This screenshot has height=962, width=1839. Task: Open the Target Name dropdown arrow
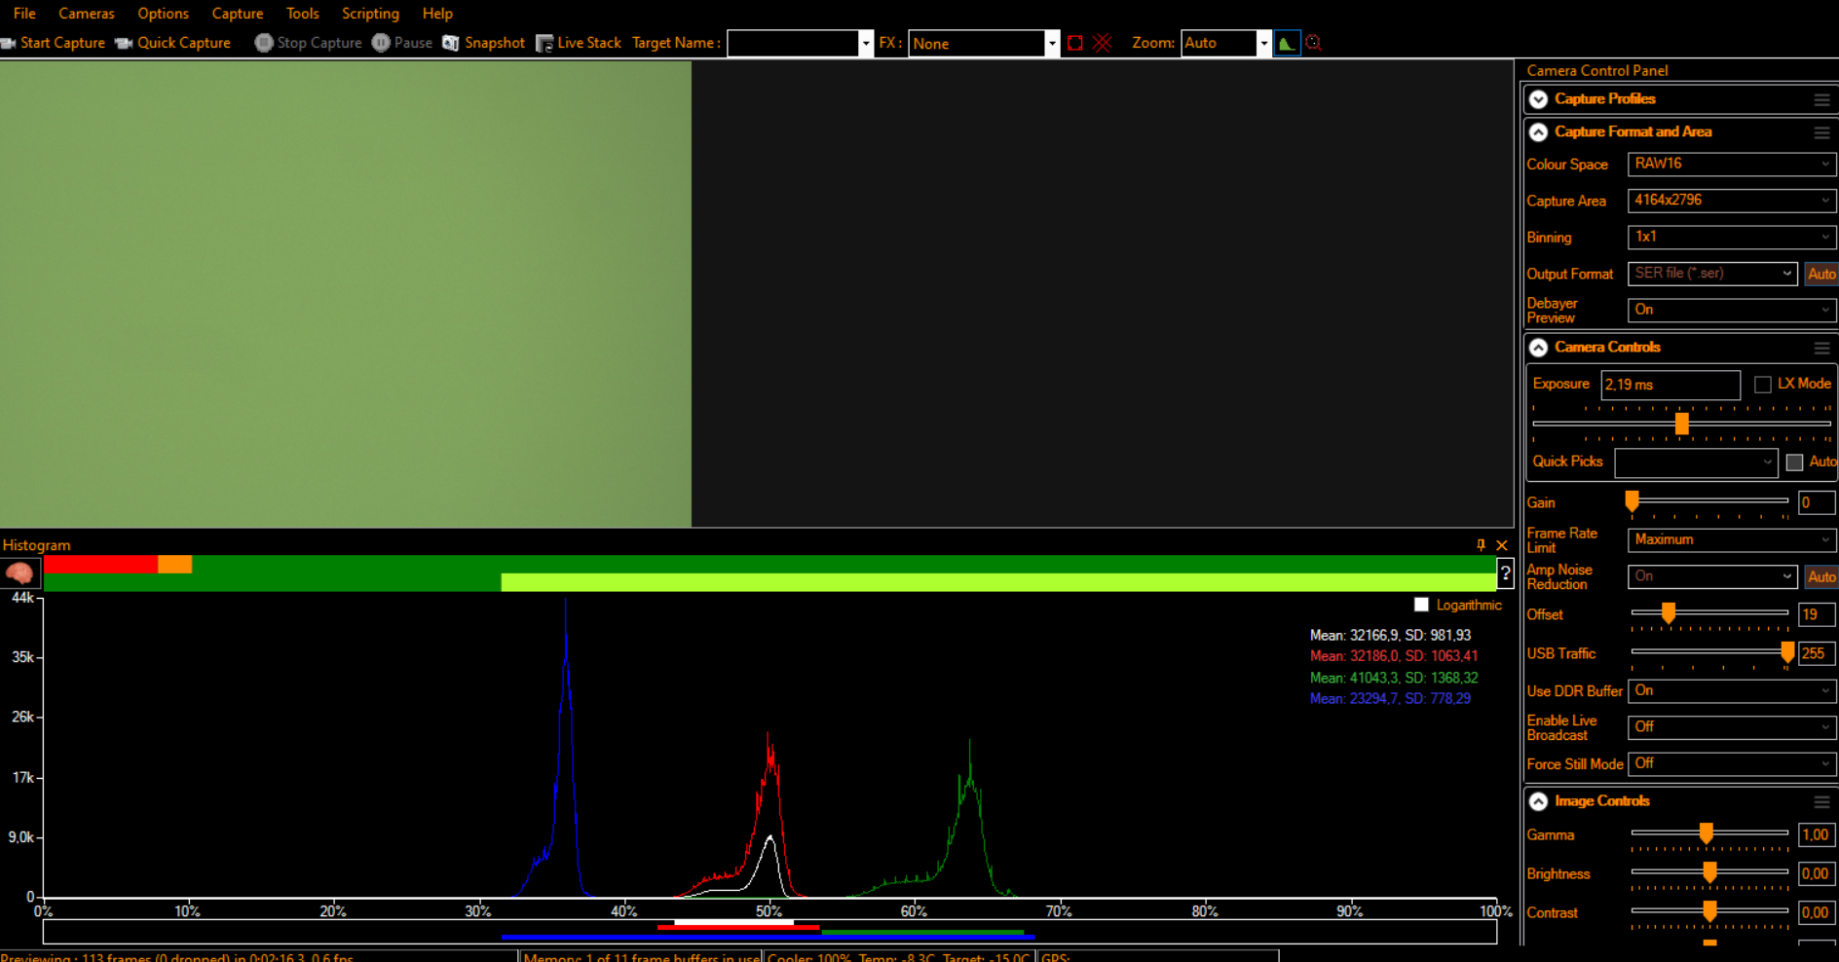point(866,43)
